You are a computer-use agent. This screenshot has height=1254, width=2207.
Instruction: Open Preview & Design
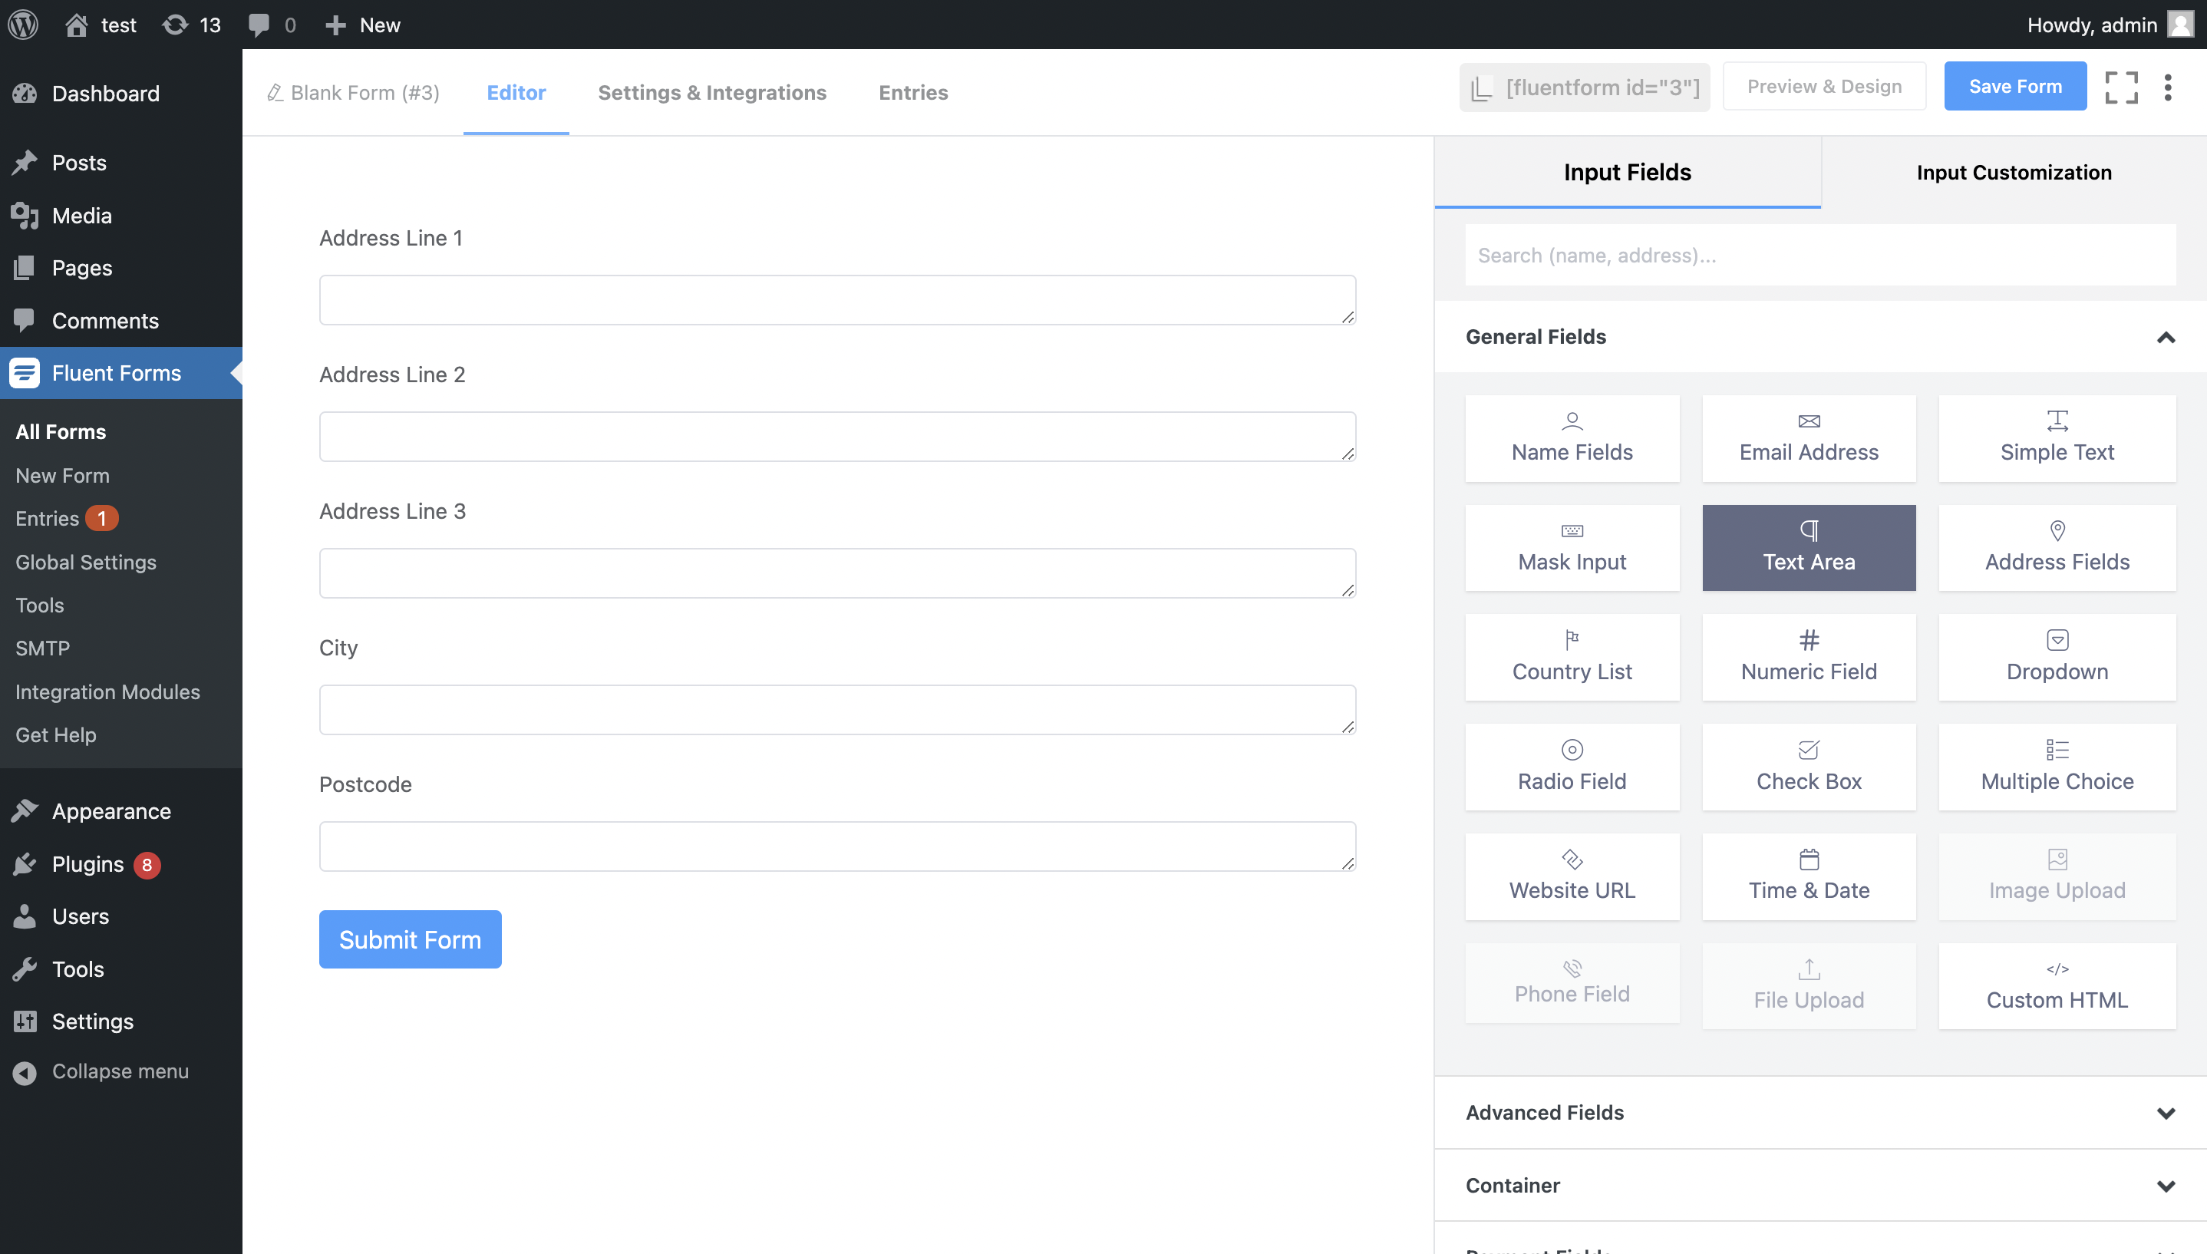tap(1825, 85)
